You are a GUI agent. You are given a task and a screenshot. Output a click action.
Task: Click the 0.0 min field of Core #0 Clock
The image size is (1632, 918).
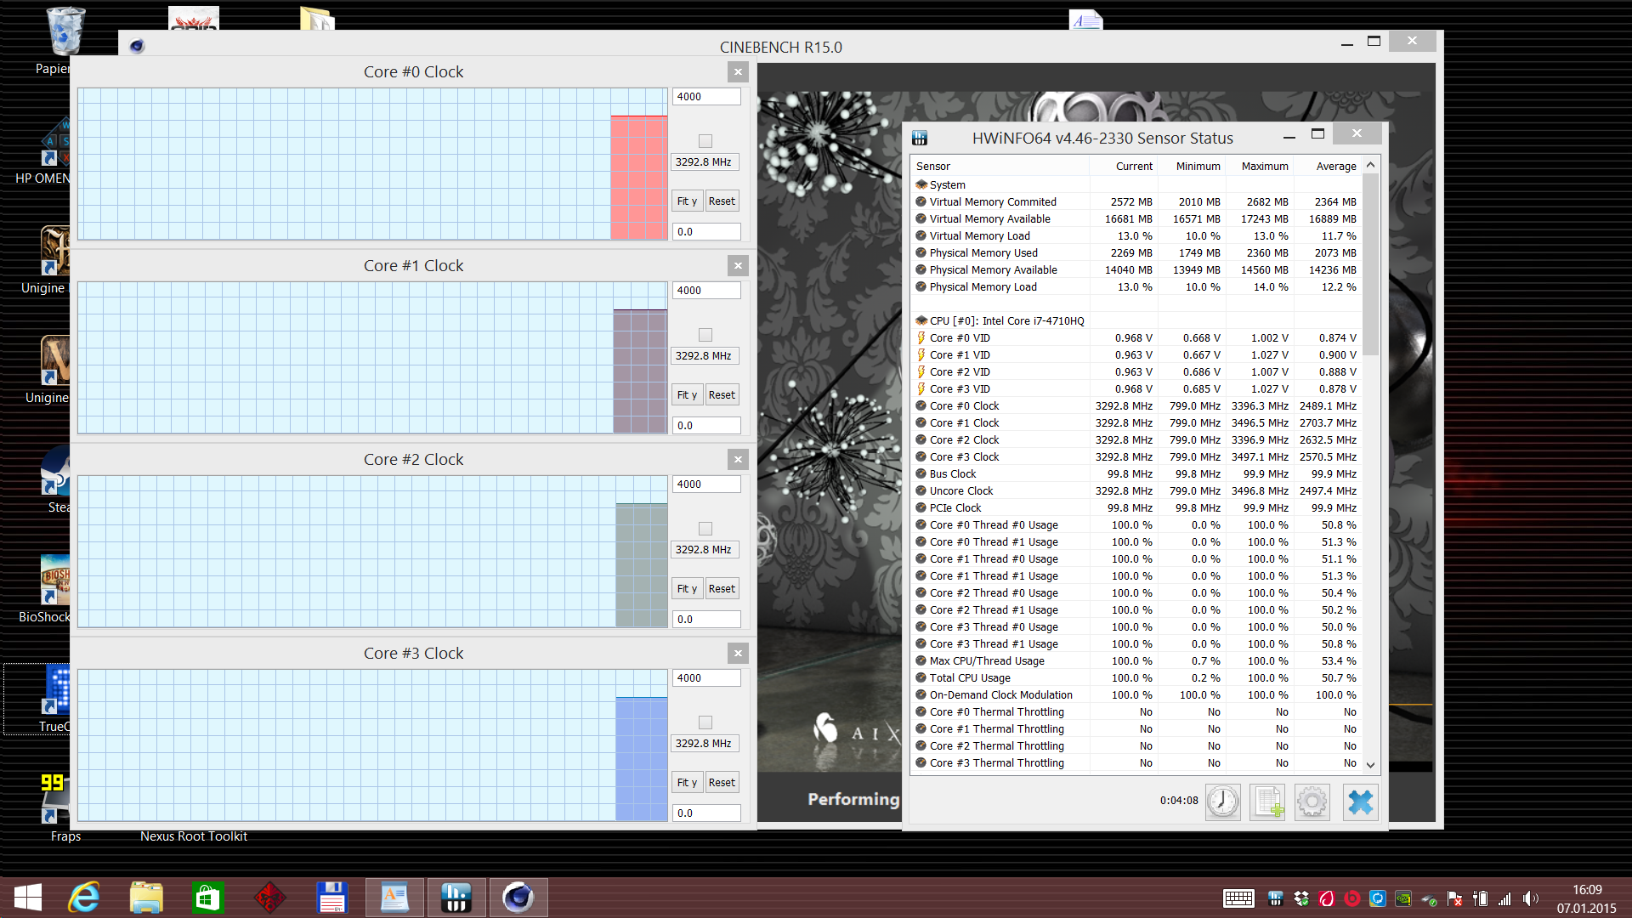point(706,232)
